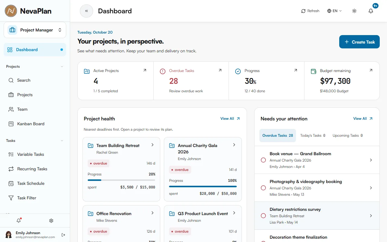Click Refresh in the top bar
Screen dimensions: 387x242
point(310,11)
